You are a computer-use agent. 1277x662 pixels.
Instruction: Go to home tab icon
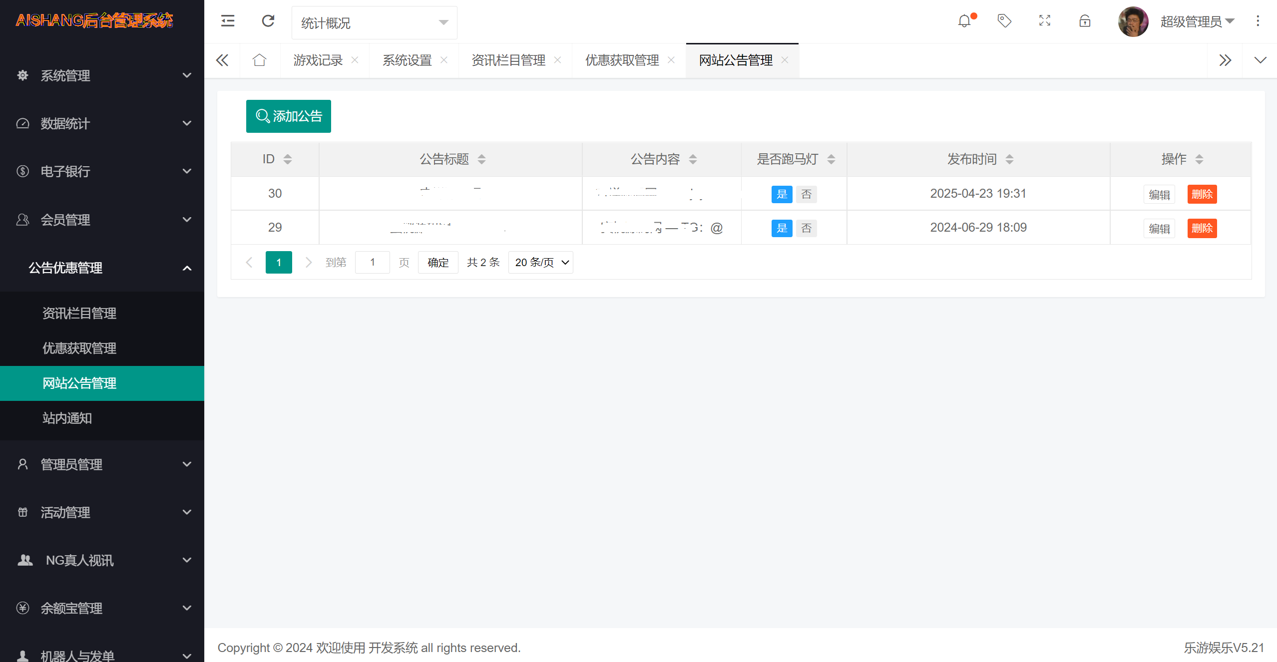point(260,60)
